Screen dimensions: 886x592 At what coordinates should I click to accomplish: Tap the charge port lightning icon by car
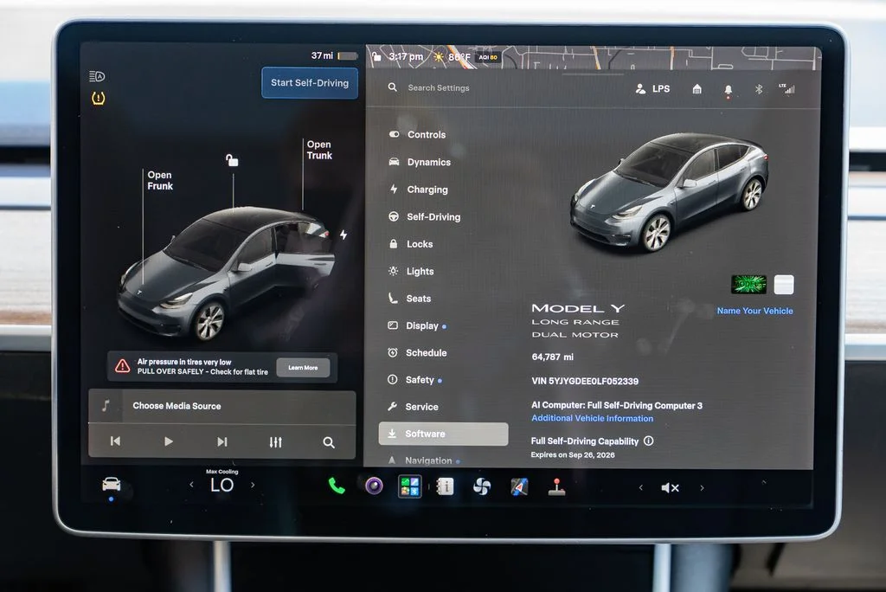(x=343, y=235)
